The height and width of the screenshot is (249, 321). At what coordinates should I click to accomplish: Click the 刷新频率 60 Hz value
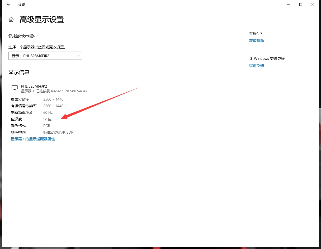click(x=48, y=112)
